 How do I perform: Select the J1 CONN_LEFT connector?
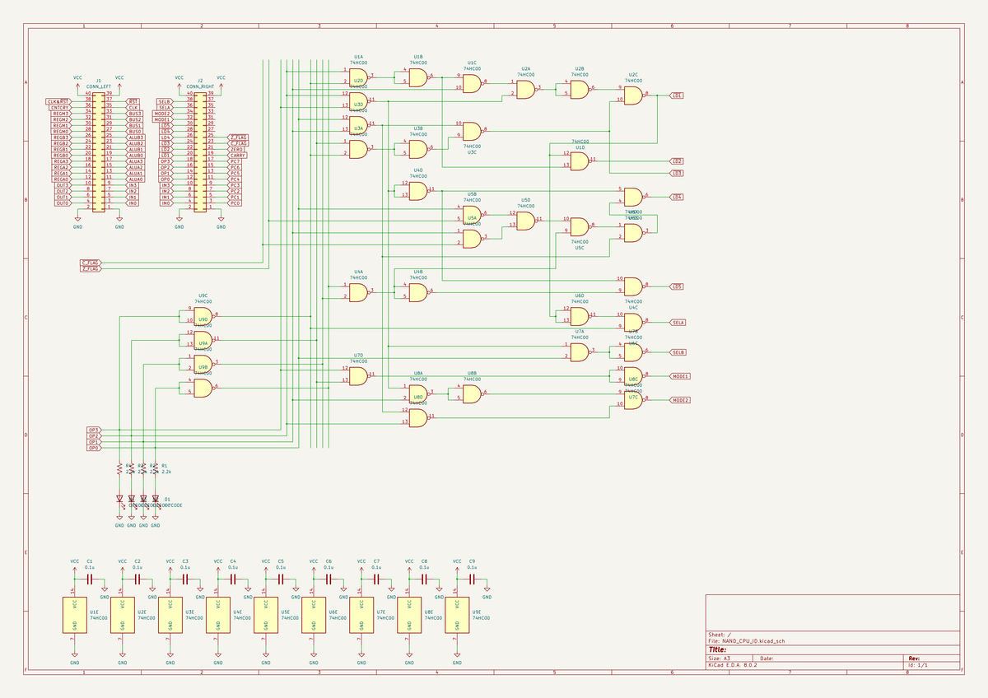click(99, 150)
